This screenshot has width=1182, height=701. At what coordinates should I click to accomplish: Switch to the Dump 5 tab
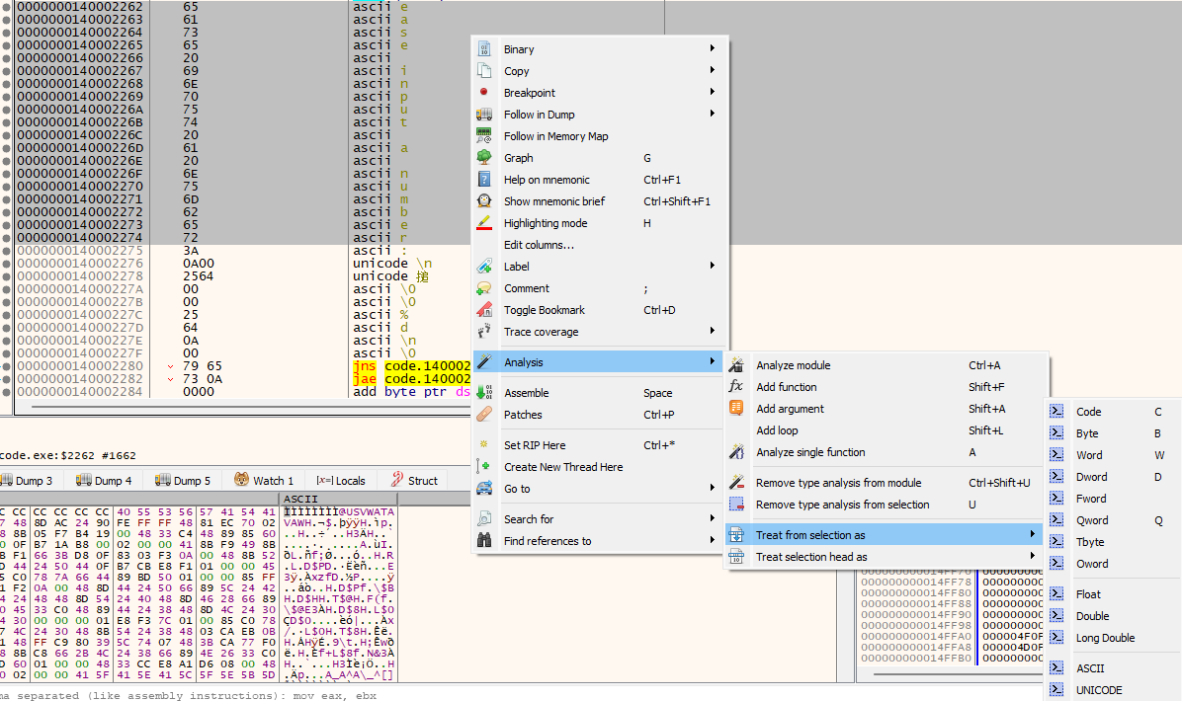tap(183, 481)
